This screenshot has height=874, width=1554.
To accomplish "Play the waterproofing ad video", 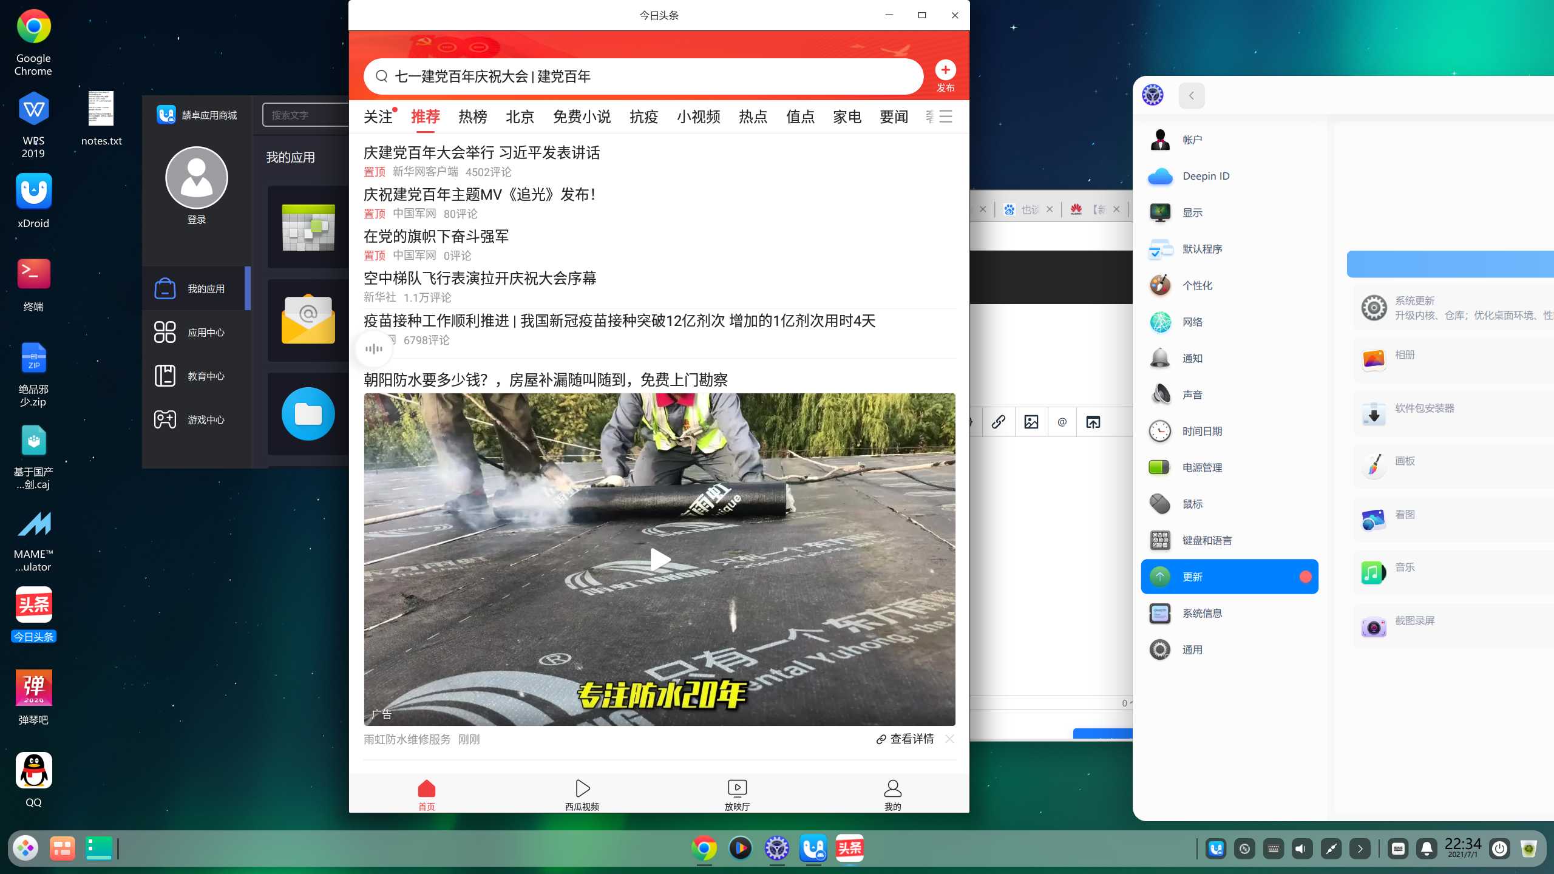I will pos(659,559).
